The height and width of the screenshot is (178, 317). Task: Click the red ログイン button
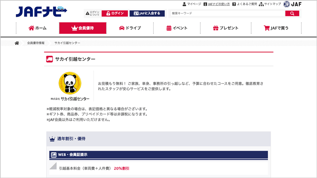115,13
